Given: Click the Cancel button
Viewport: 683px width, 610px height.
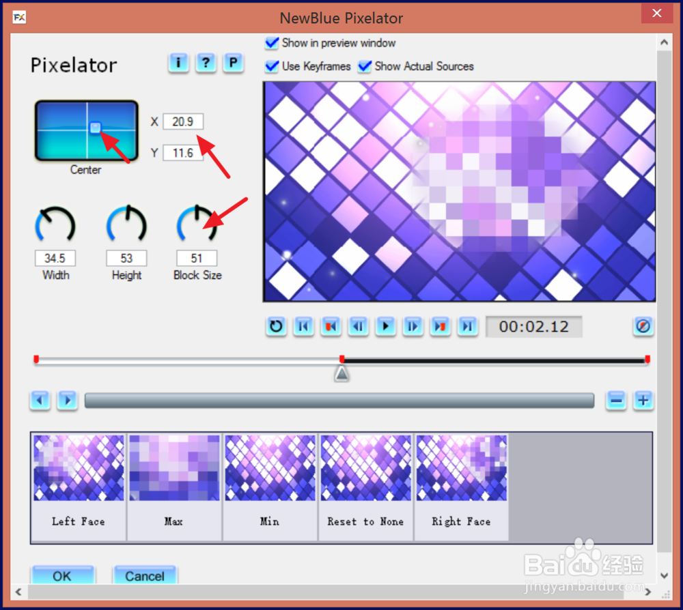Looking at the screenshot, I should [x=145, y=575].
